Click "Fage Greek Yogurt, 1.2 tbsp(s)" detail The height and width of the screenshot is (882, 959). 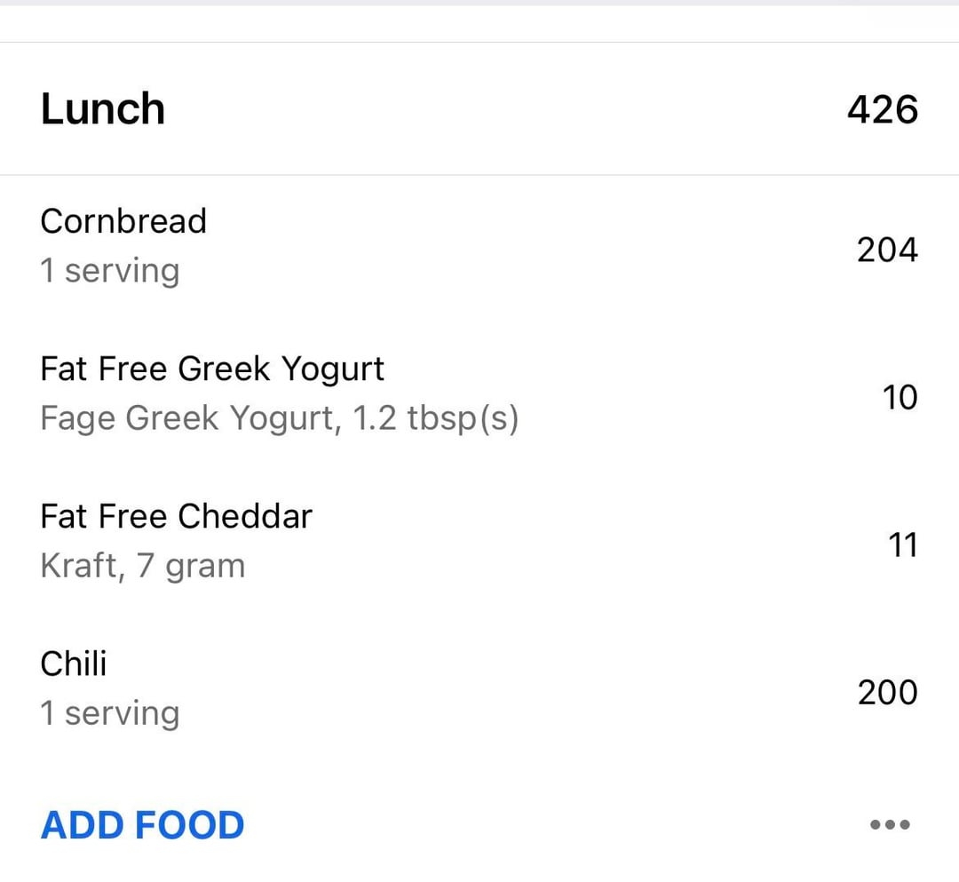pos(279,418)
